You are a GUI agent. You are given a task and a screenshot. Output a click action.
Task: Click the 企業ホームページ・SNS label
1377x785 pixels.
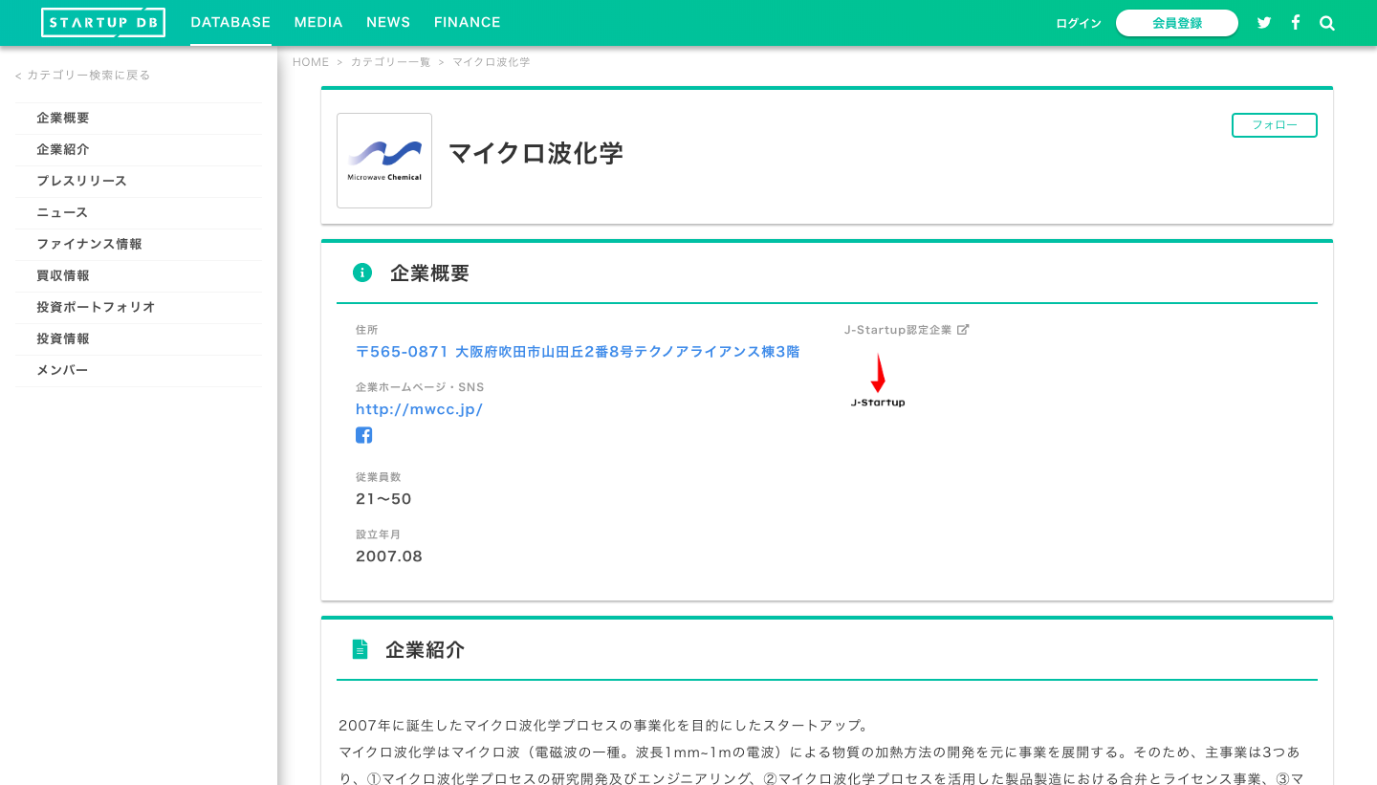(x=420, y=387)
